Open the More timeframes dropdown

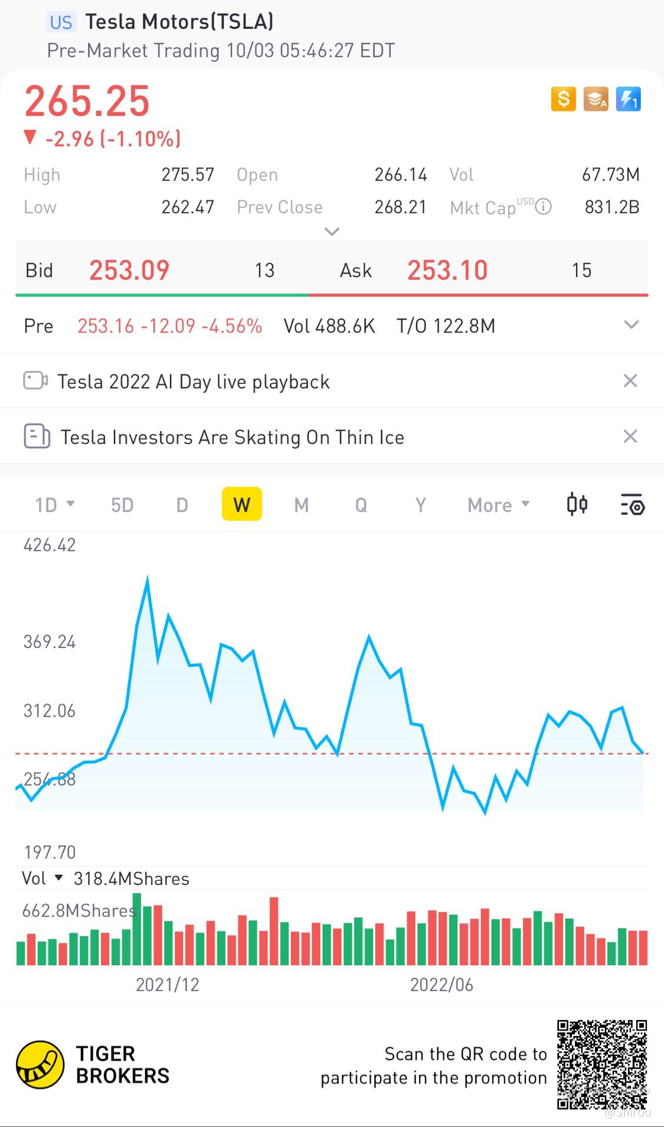(498, 505)
